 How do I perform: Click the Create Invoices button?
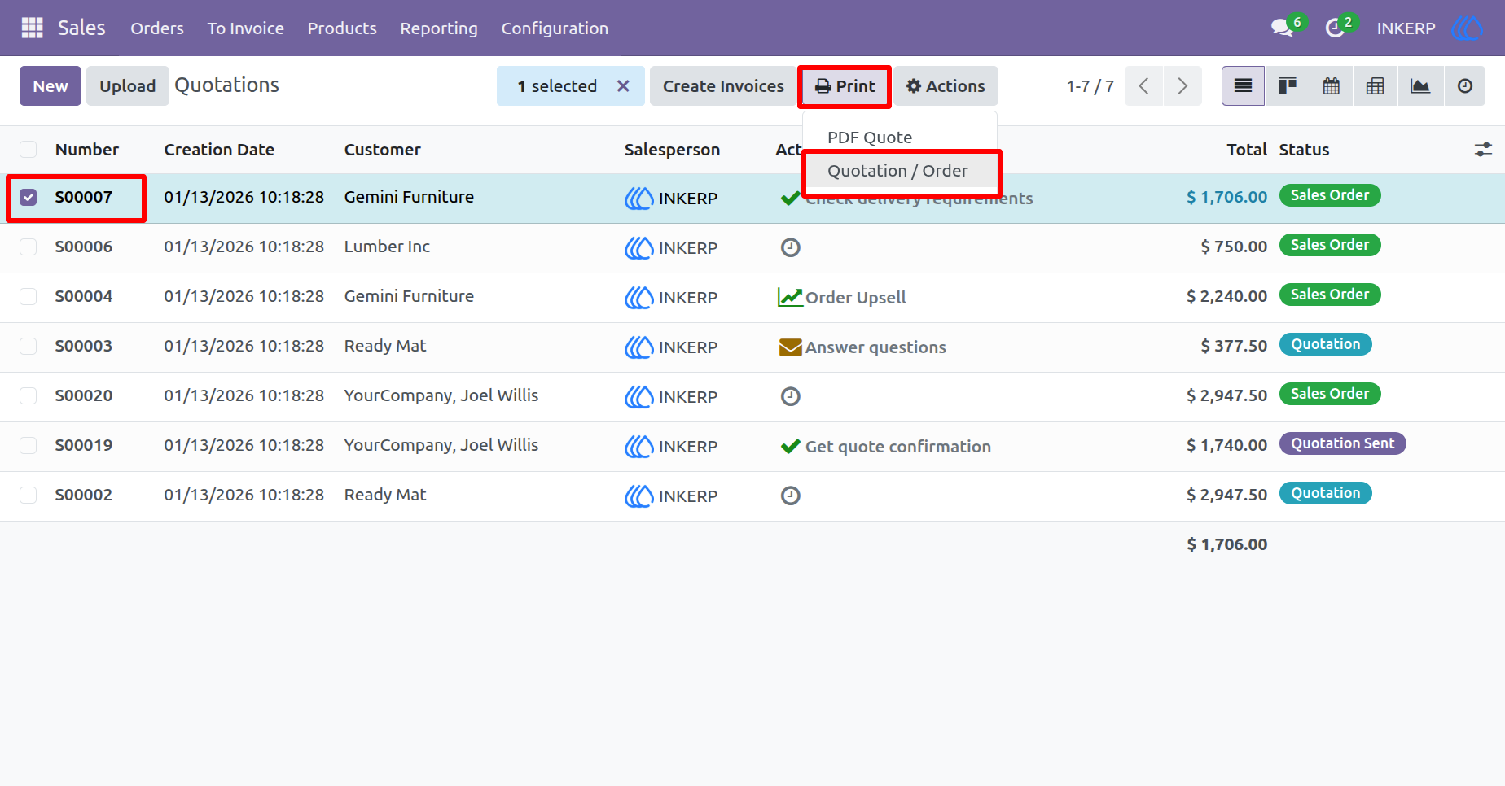(x=723, y=86)
